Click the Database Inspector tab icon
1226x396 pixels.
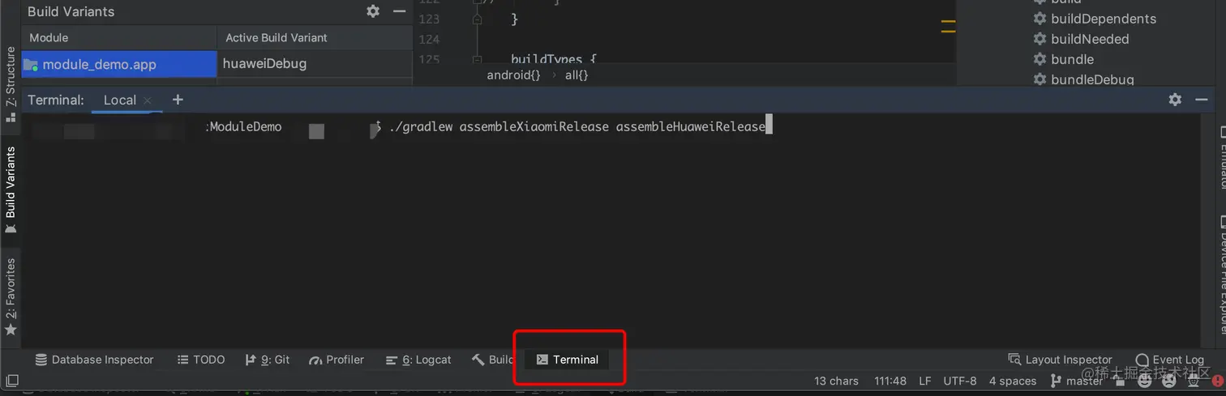pos(41,360)
